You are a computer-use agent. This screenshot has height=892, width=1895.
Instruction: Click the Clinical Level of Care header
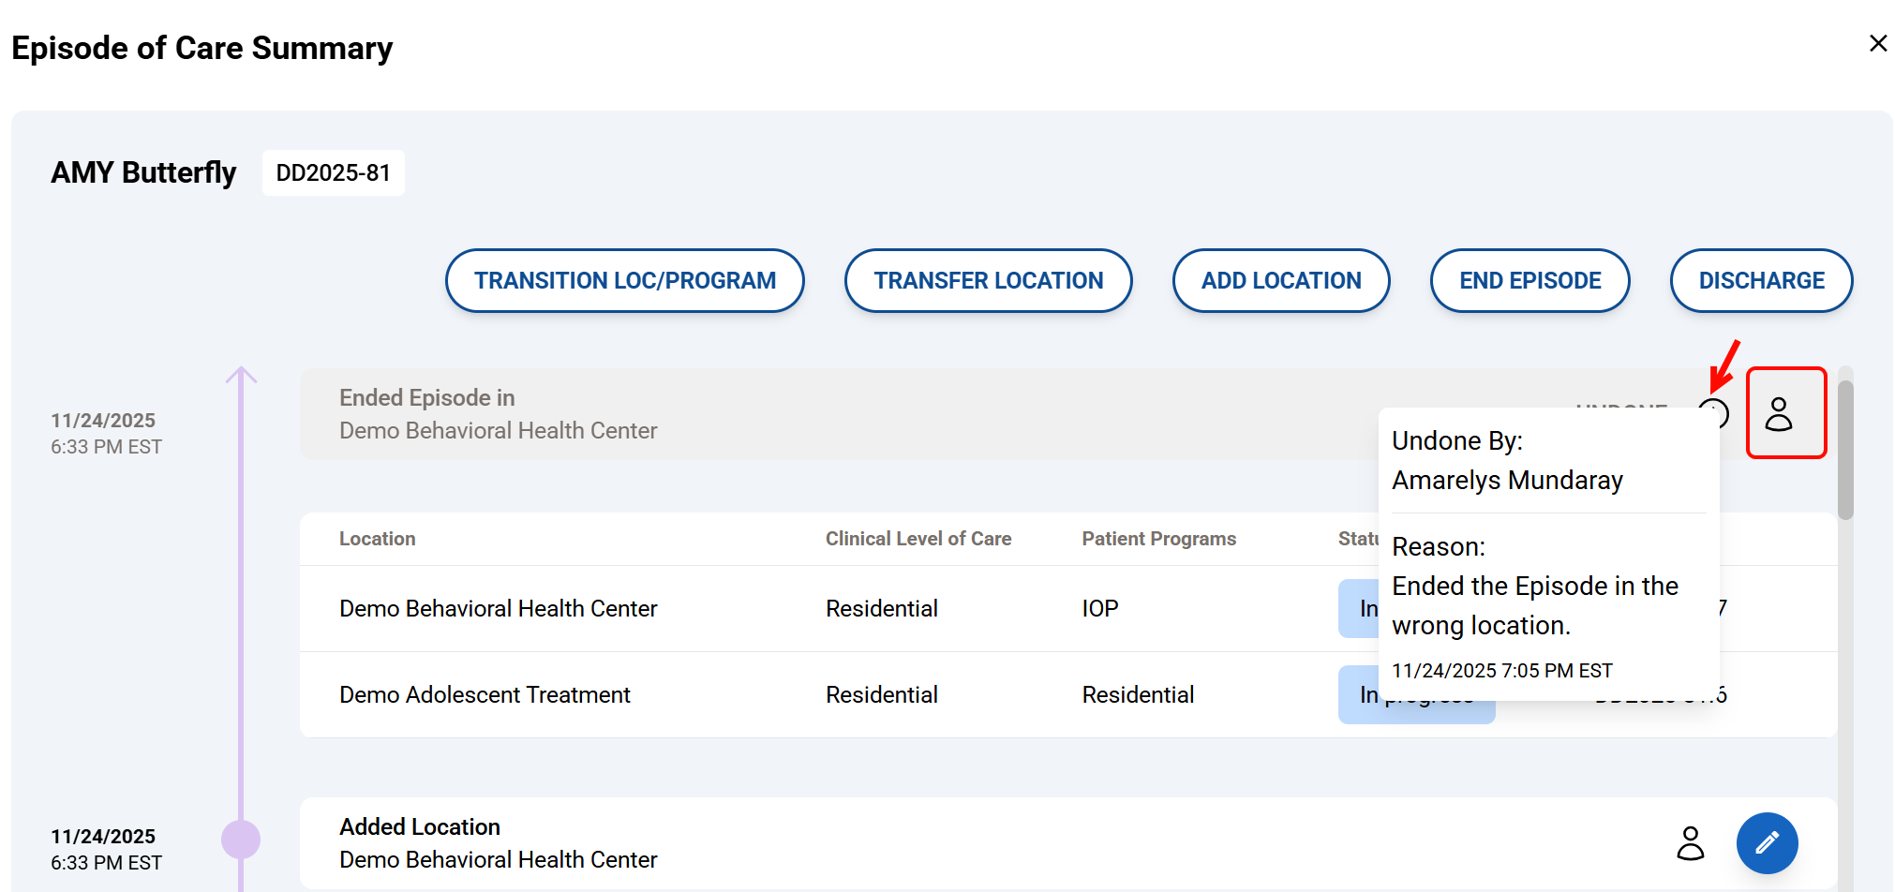point(918,539)
